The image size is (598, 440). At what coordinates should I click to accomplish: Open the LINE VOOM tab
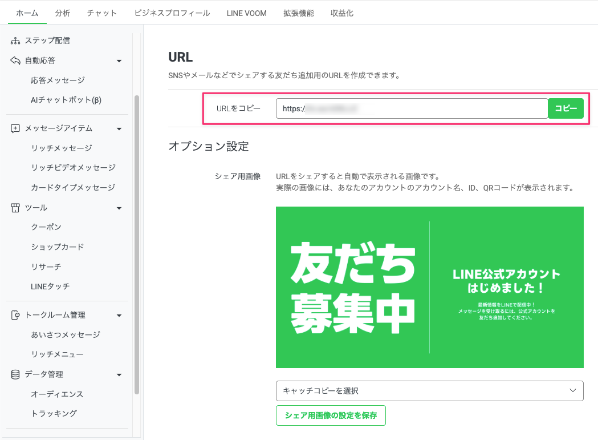tap(246, 13)
